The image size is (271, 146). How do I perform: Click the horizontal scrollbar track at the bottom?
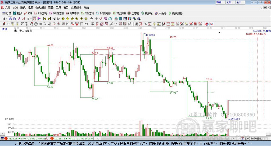[x=166, y=139]
